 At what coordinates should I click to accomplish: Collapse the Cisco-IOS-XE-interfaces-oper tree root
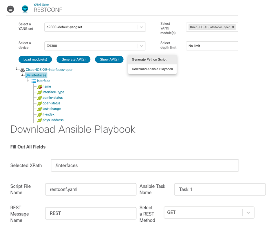pos(17,69)
